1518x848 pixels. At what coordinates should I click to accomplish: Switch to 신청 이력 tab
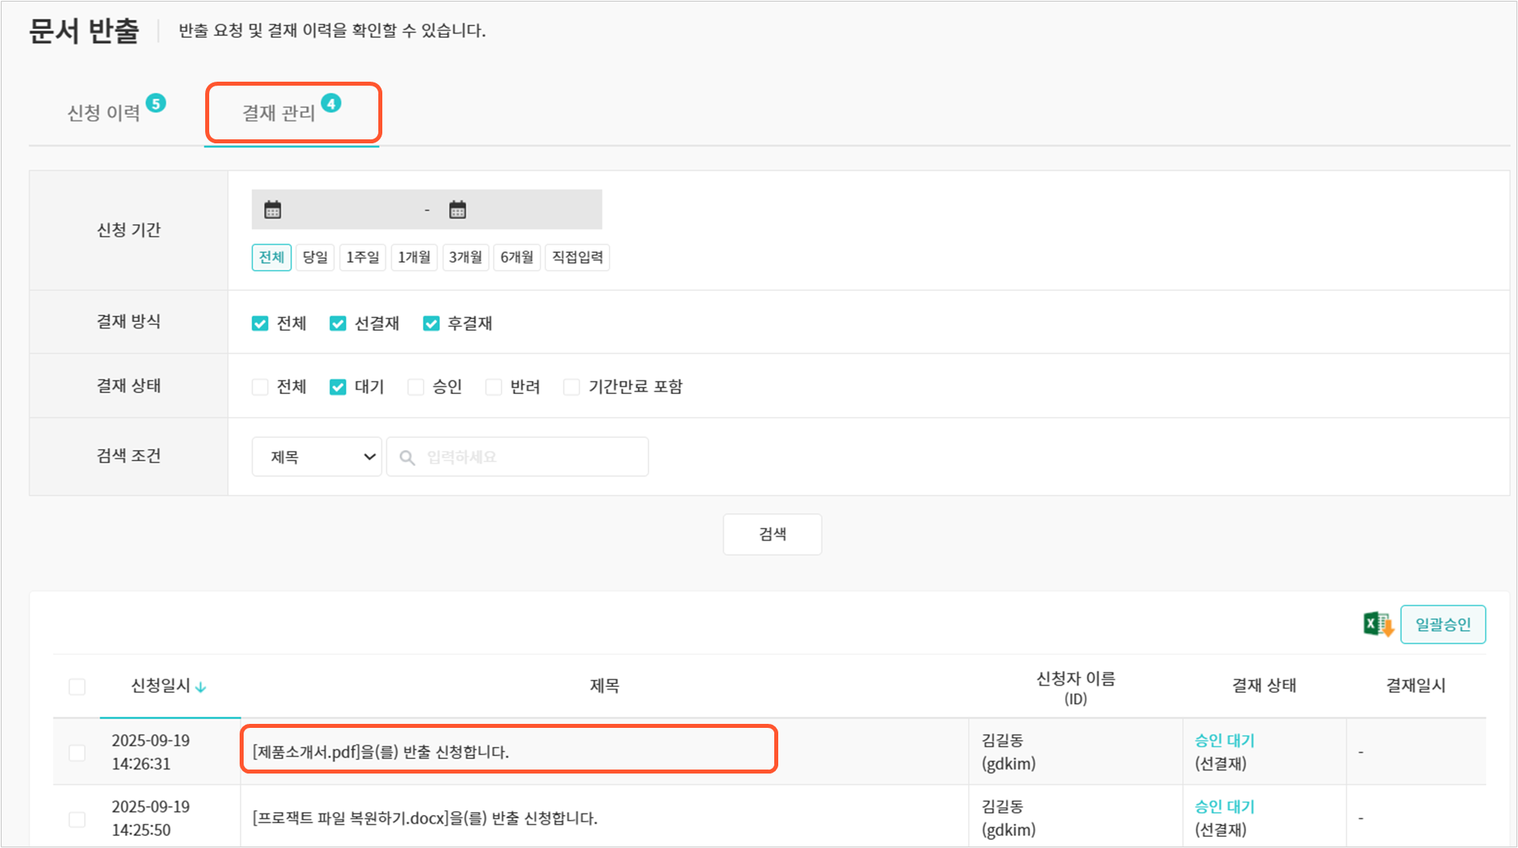tap(104, 113)
